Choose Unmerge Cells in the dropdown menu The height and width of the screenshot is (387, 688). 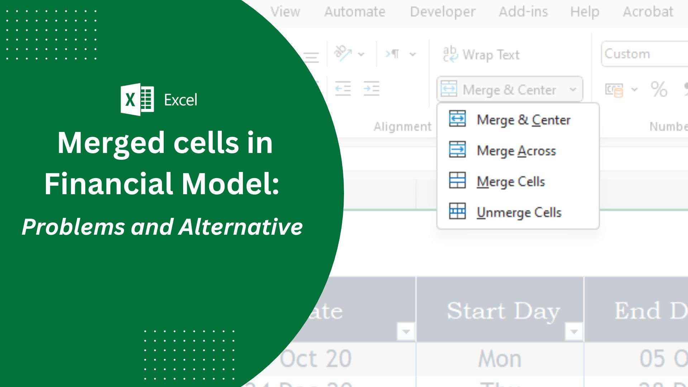pos(519,212)
